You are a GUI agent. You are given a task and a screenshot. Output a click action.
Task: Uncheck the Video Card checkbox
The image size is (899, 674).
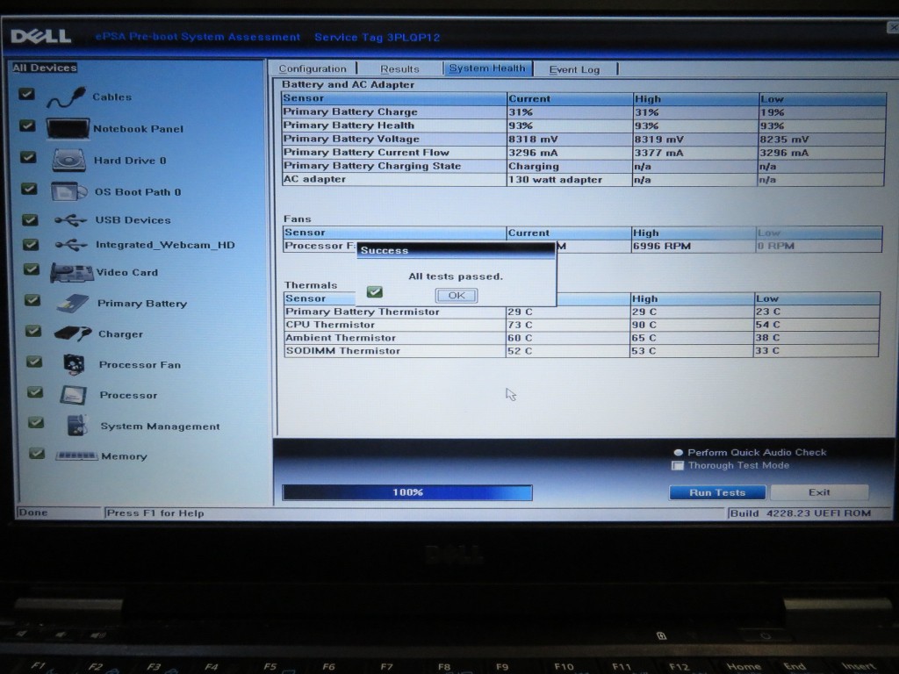pos(31,269)
